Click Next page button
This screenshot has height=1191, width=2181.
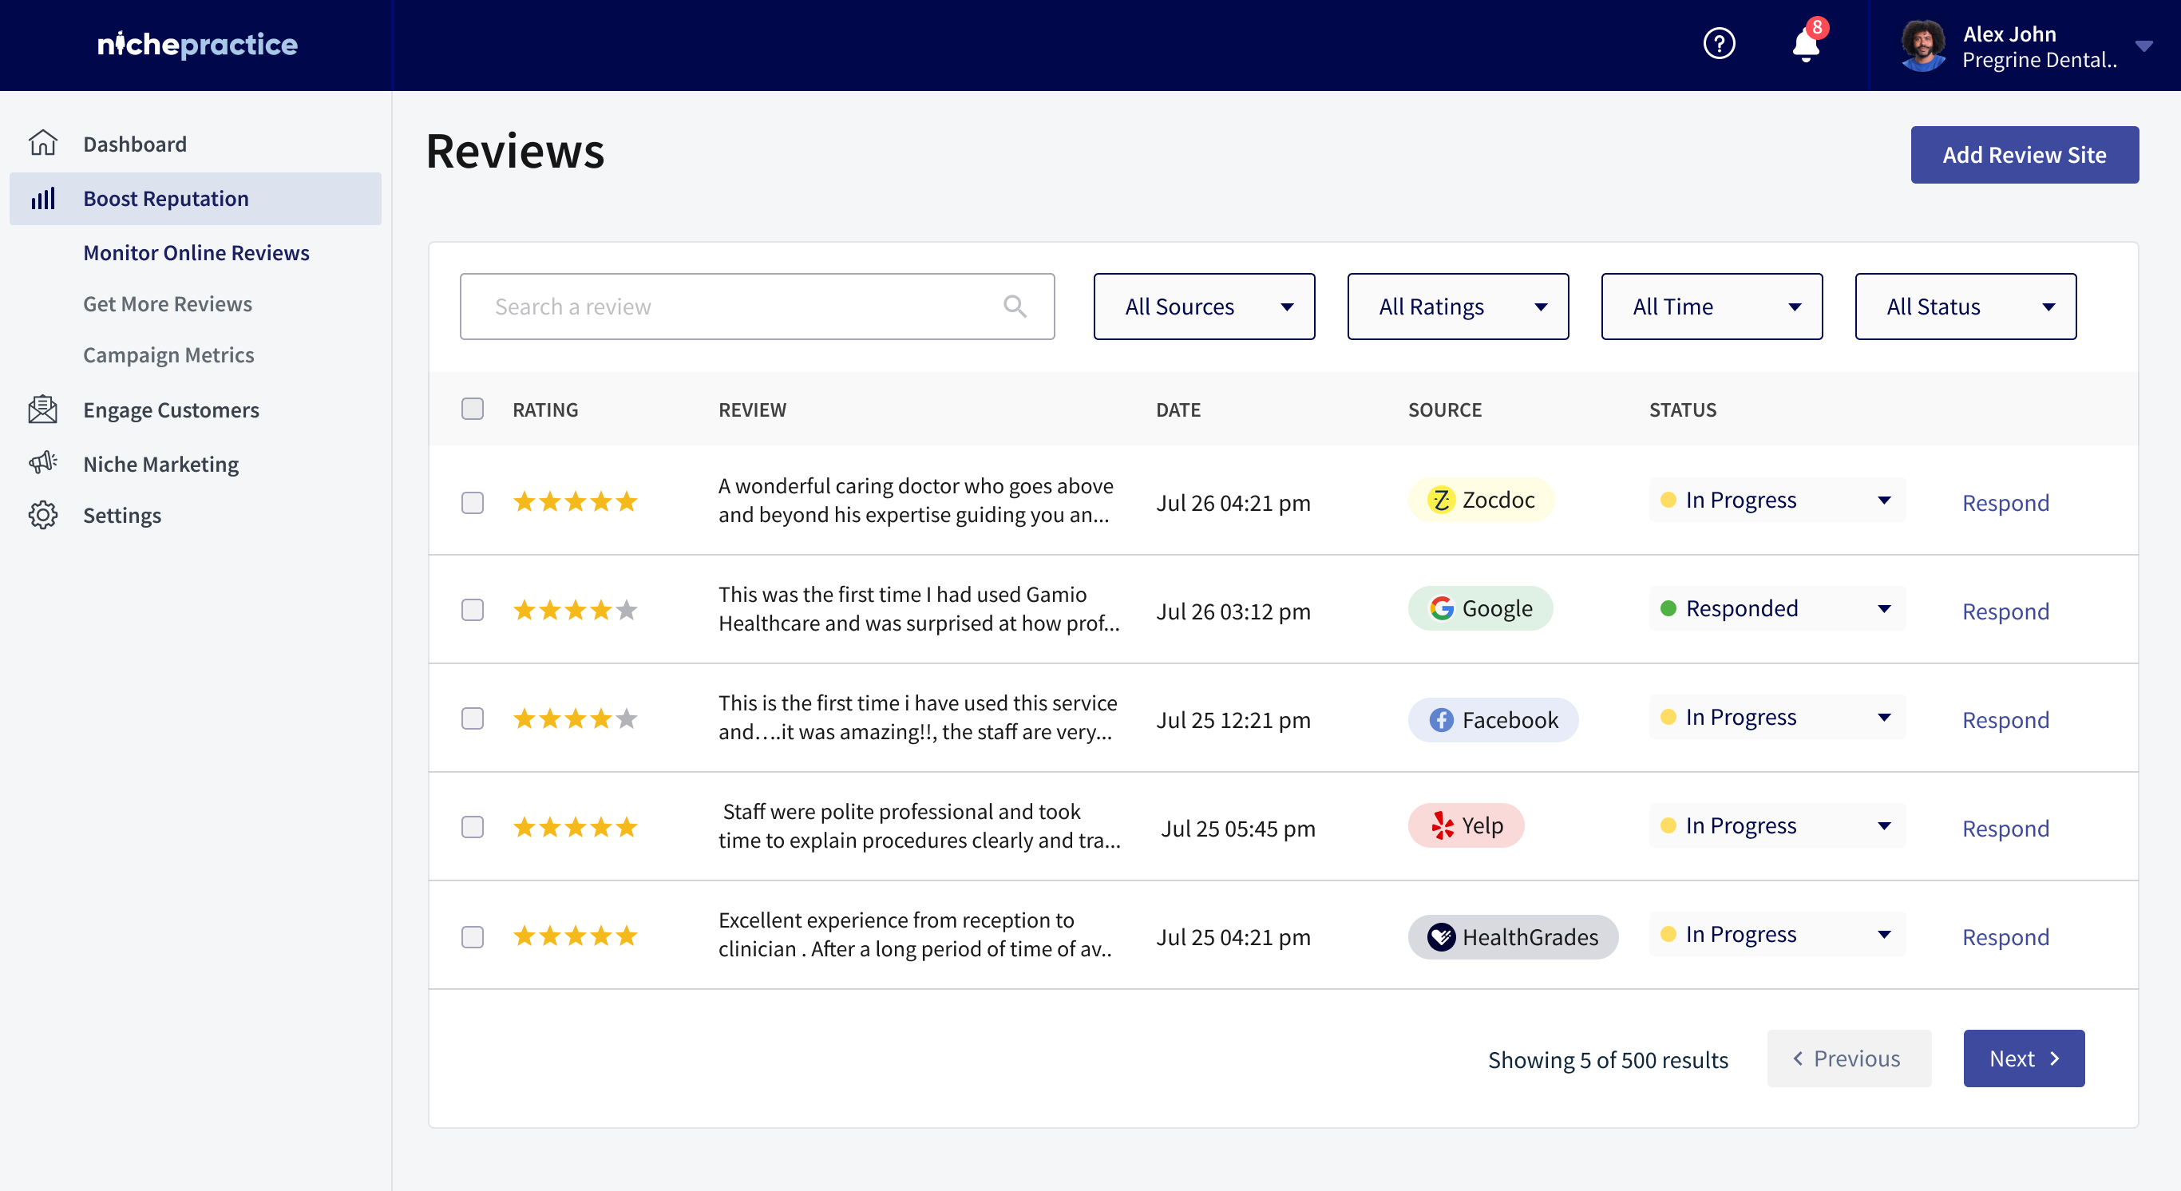pos(2024,1058)
